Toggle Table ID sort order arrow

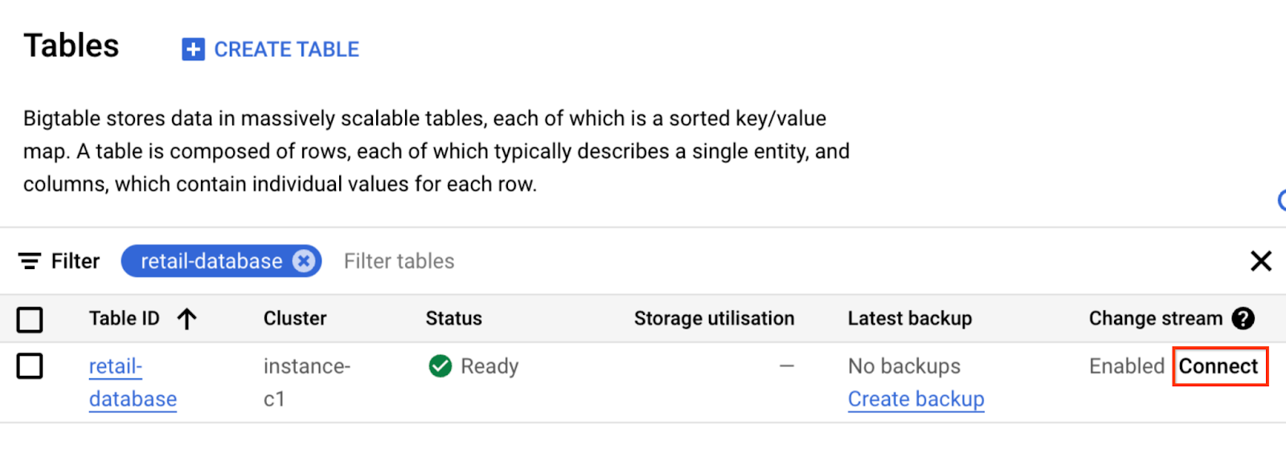pyautogui.click(x=186, y=319)
